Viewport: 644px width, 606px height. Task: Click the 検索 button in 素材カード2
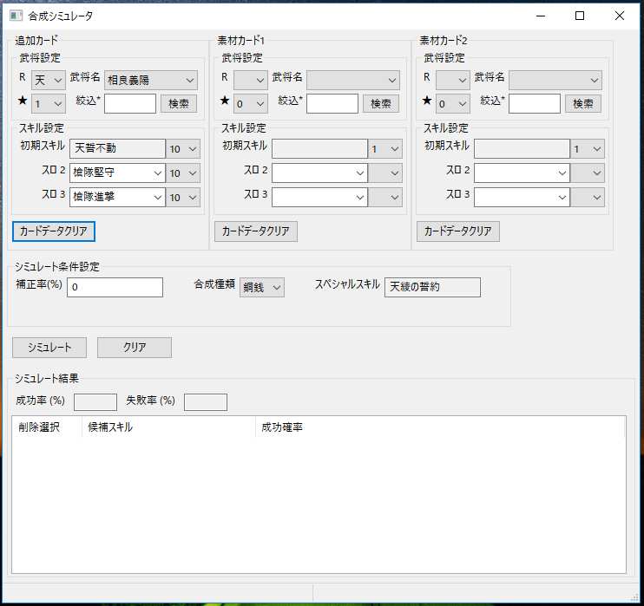click(582, 103)
